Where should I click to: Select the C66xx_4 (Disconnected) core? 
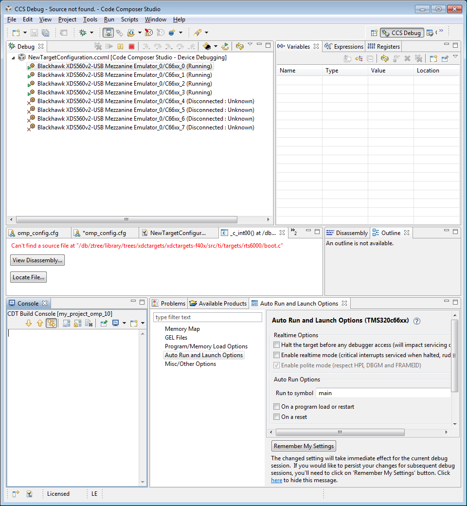(x=145, y=101)
